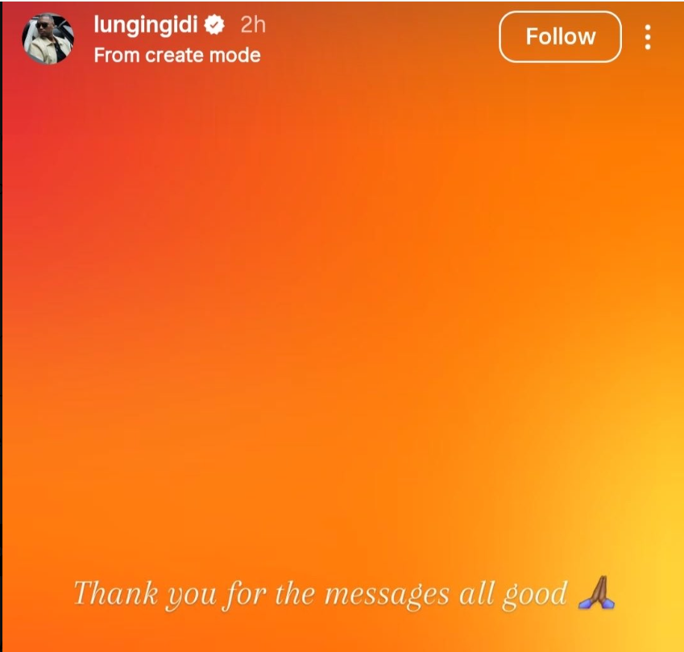Image resolution: width=684 pixels, height=652 pixels.
Task: Open the lungingidi username link
Action: (146, 25)
